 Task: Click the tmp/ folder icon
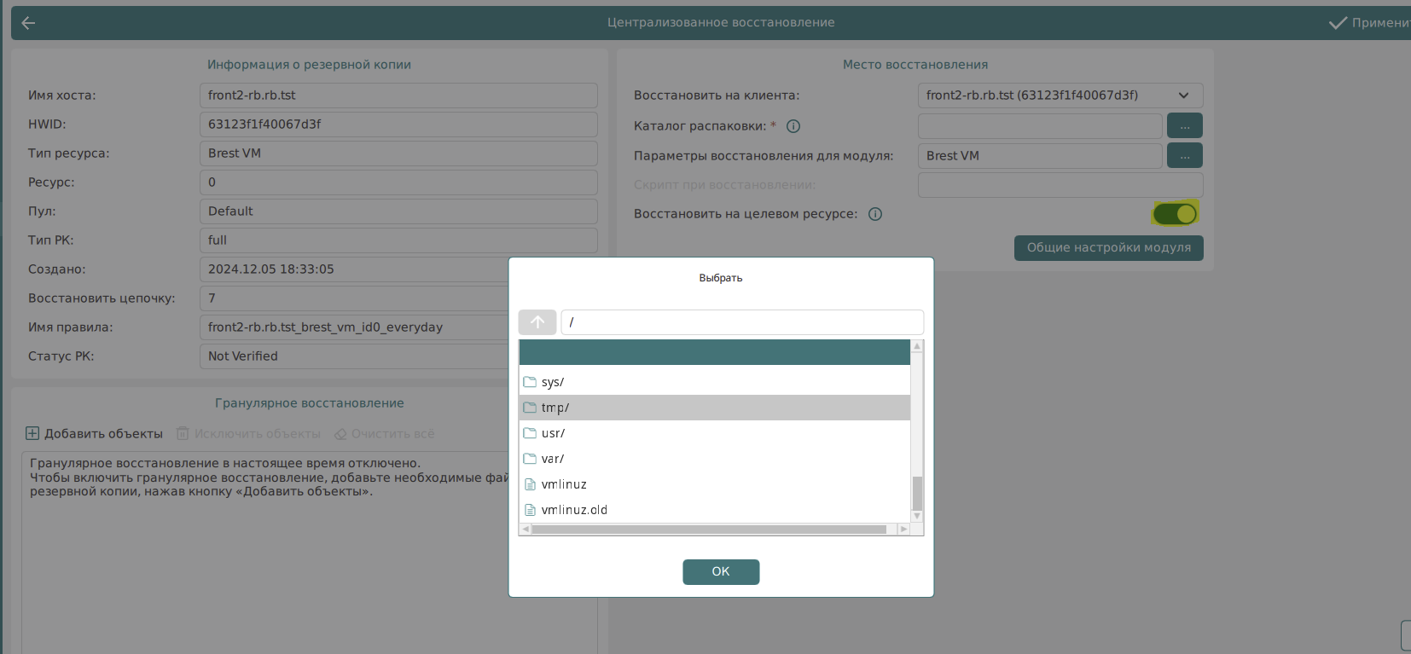point(530,408)
